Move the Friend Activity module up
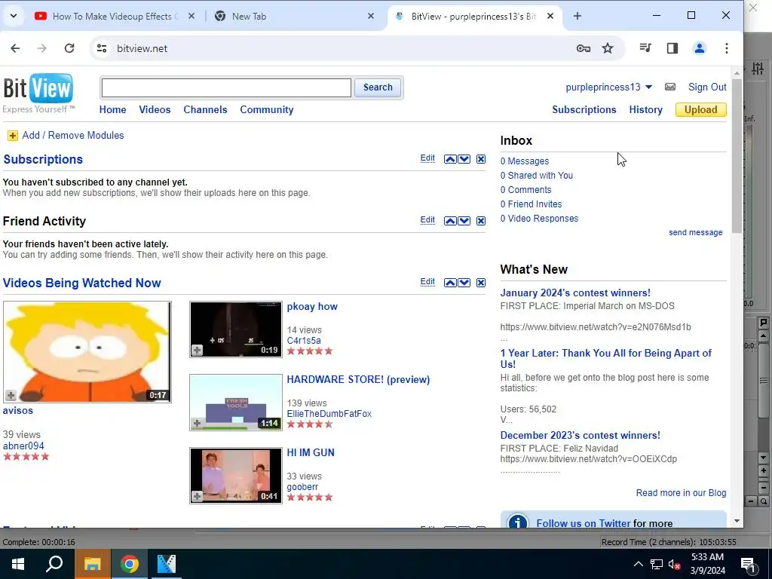This screenshot has height=579, width=772. [450, 221]
